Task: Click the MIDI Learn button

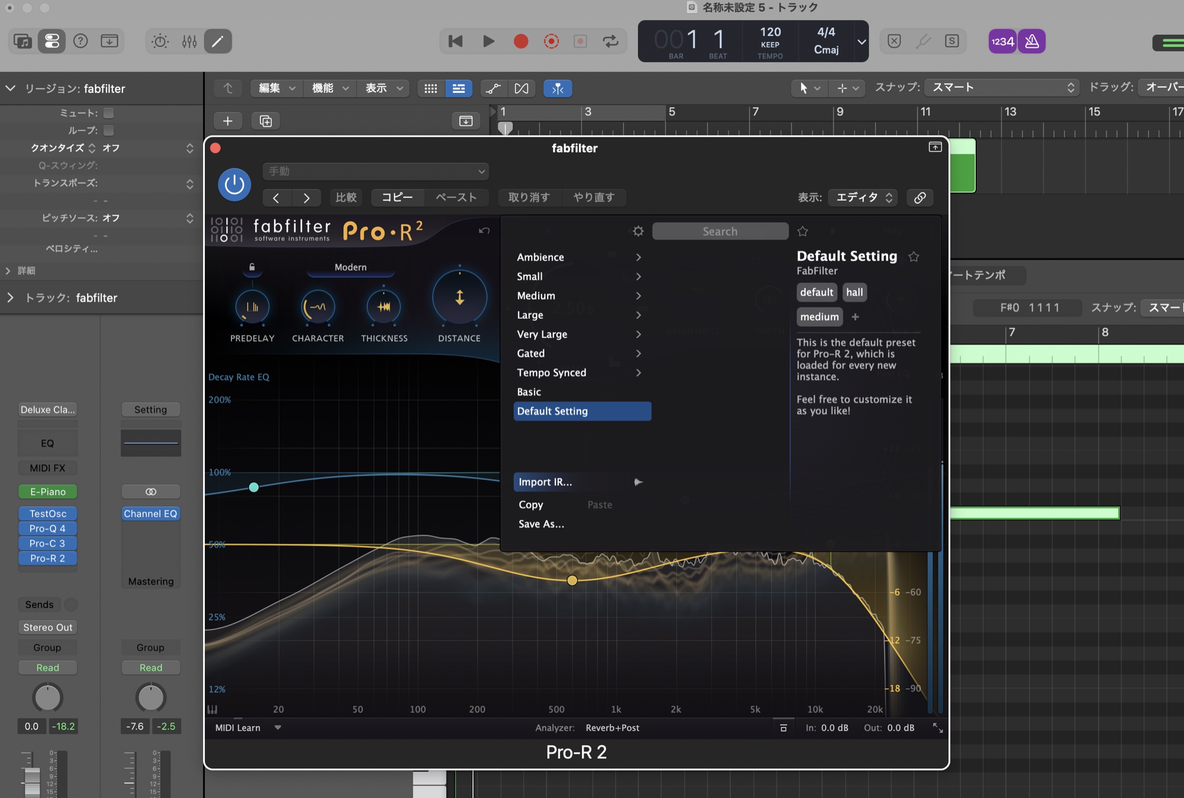Action: [x=238, y=728]
